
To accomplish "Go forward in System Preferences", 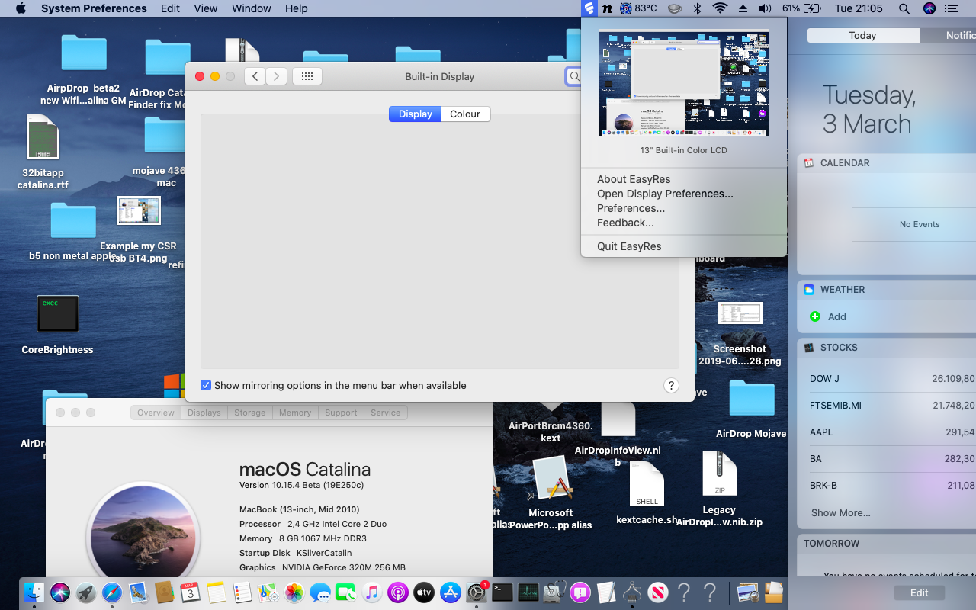I will (x=276, y=76).
